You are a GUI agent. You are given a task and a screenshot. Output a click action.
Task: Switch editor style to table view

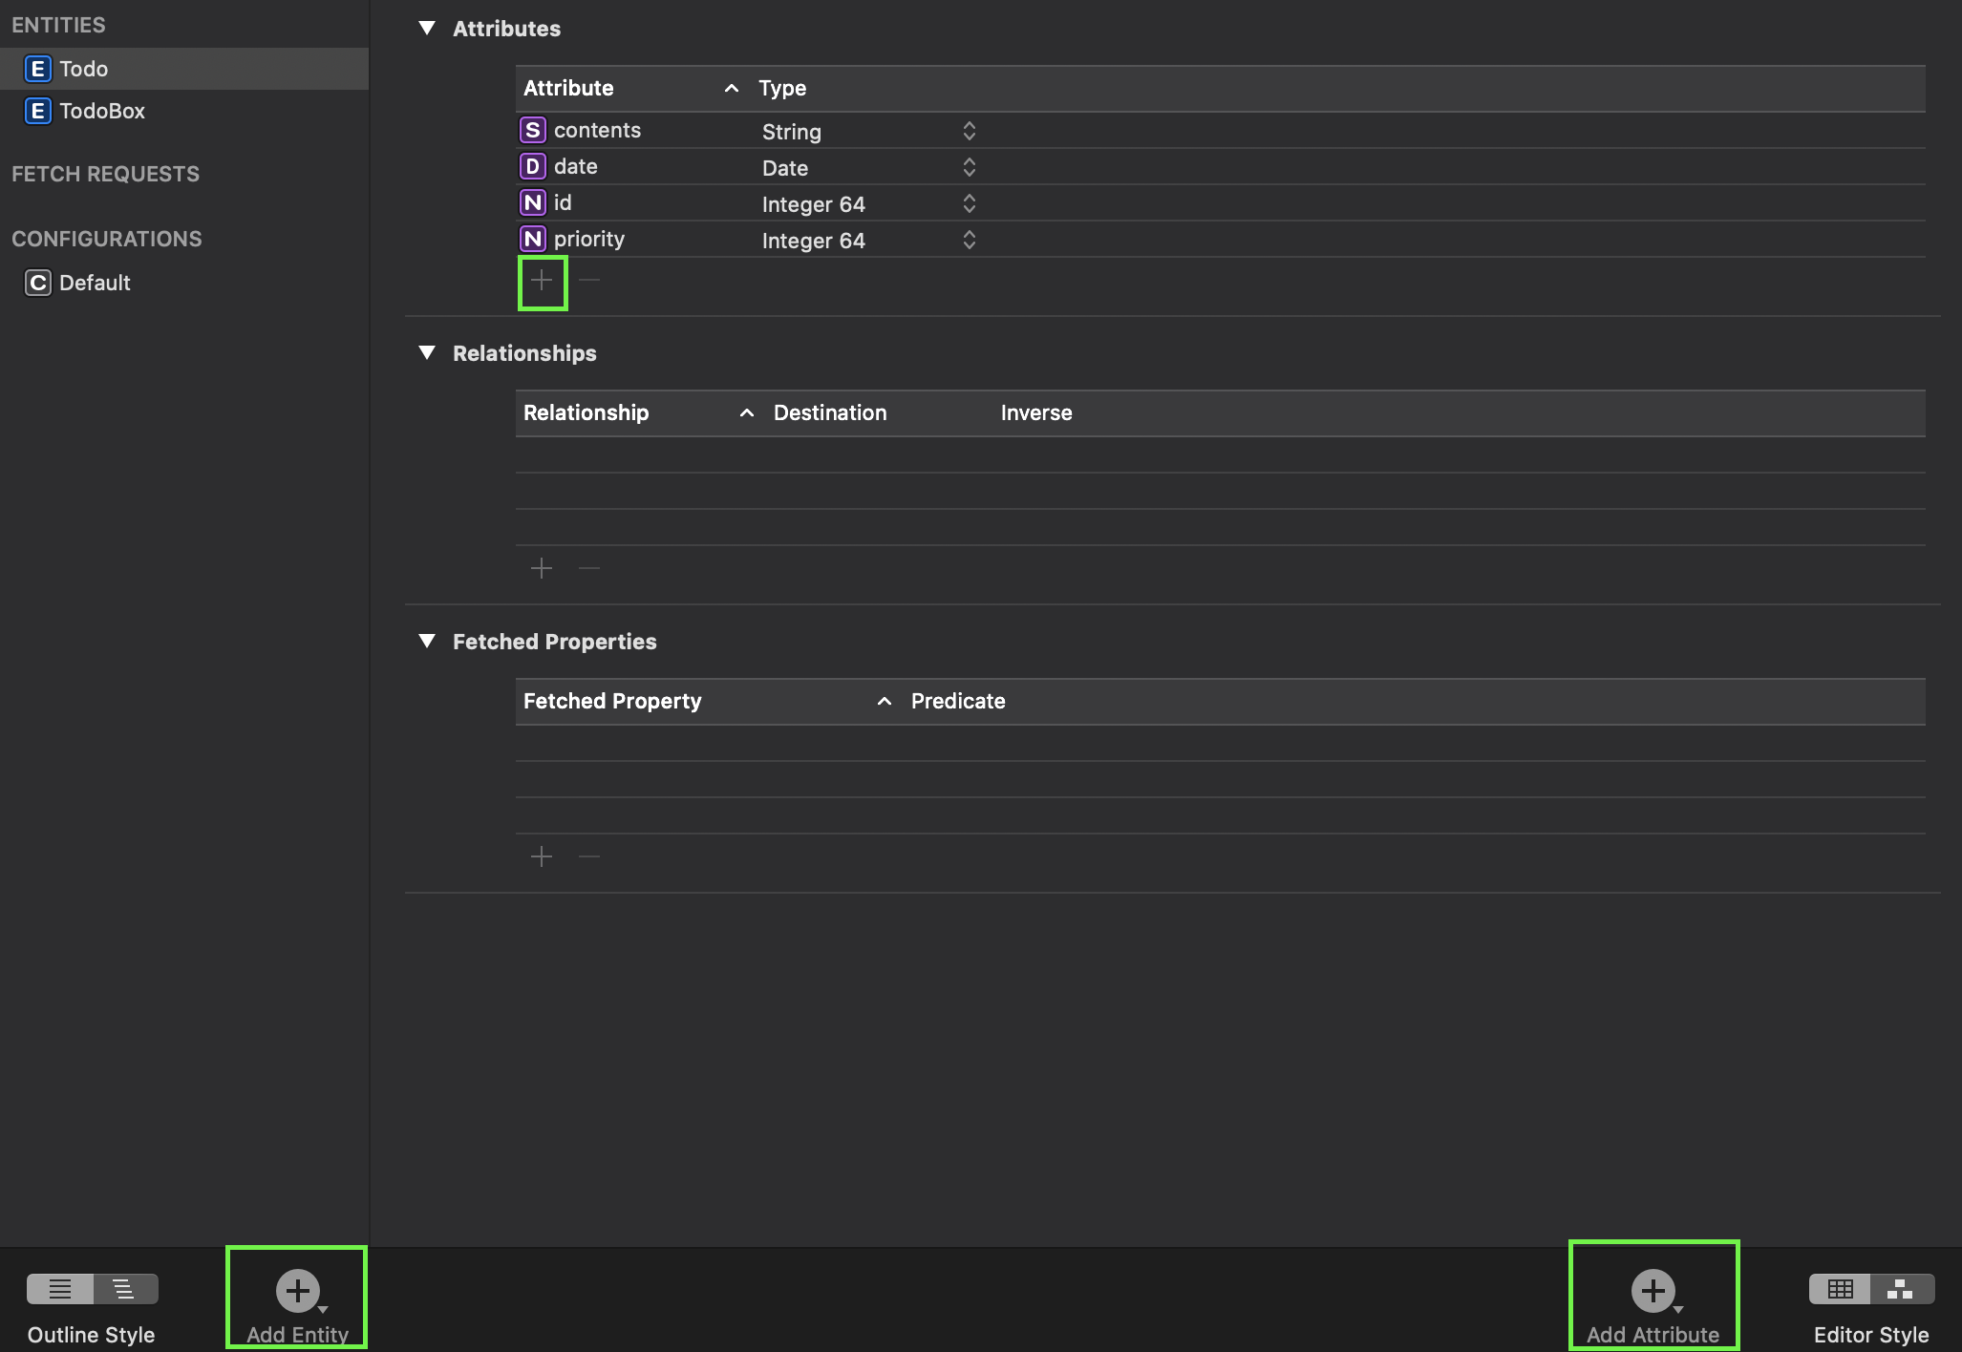click(1840, 1289)
